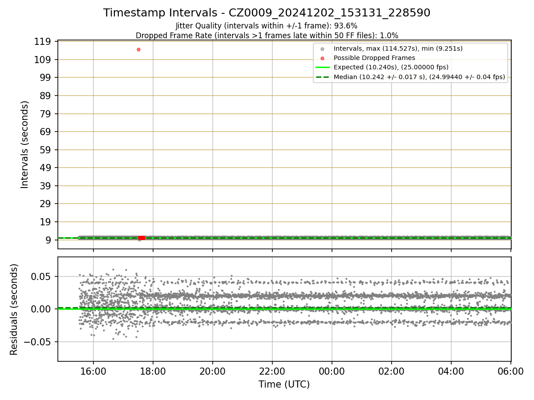Click the 'Jitter Quality' 93.6% subtitle line
534x400 pixels.
(x=267, y=26)
